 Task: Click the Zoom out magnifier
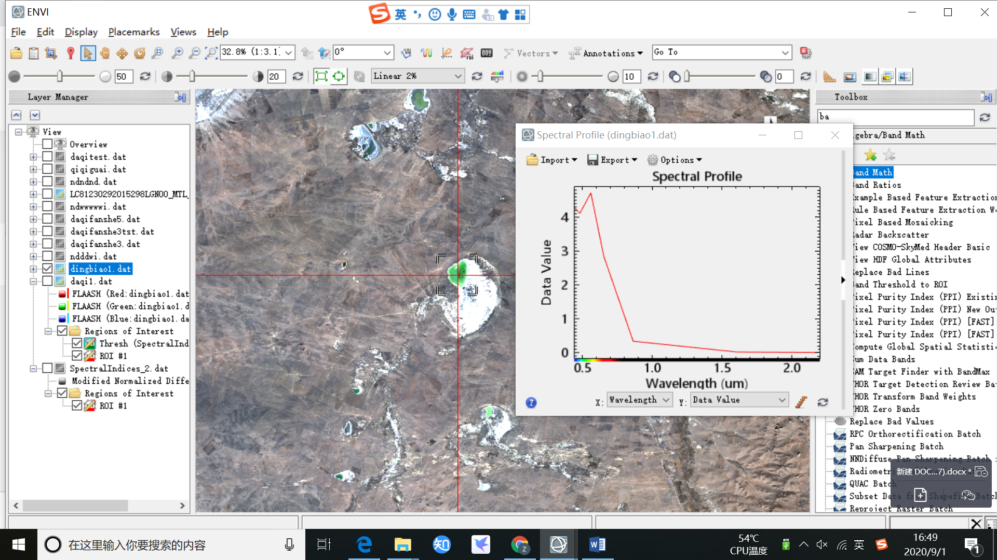click(194, 53)
